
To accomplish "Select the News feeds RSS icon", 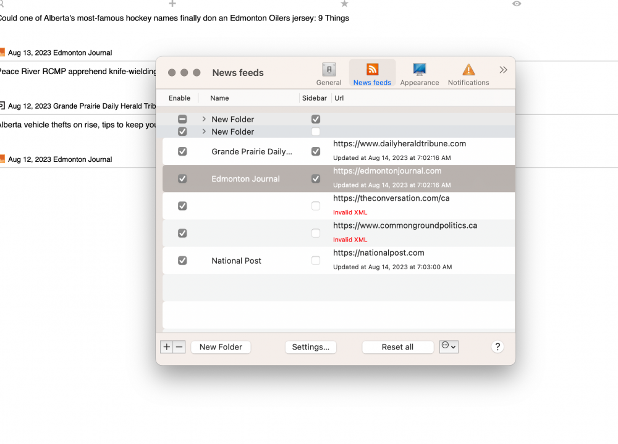I will (x=372, y=70).
